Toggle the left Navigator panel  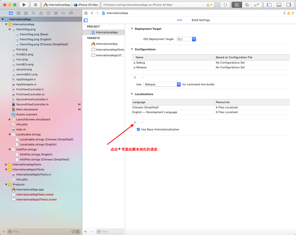(x=269, y=5)
